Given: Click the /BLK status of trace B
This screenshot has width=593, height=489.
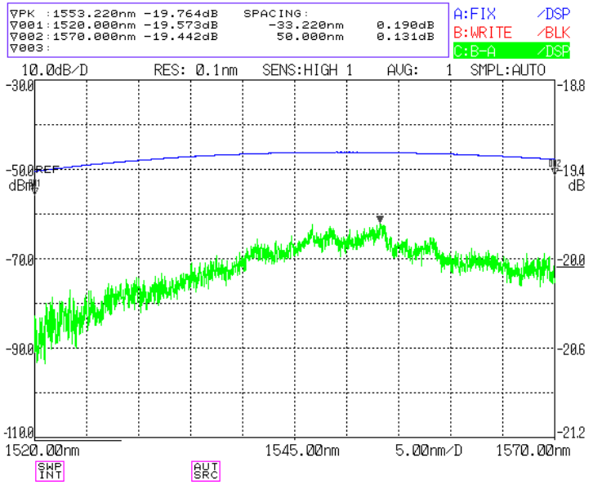Looking at the screenshot, I should tap(553, 33).
